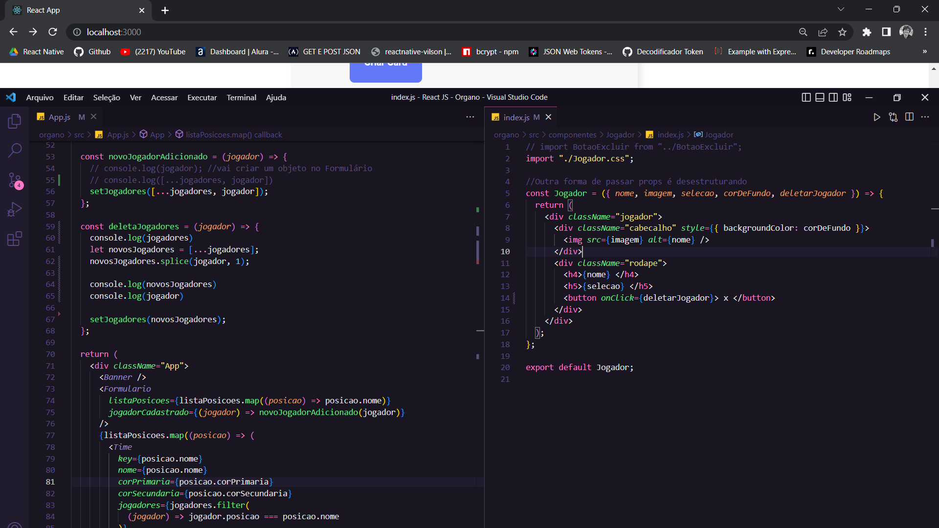Image resolution: width=939 pixels, height=528 pixels.
Task: Open the Executar menu
Action: (202, 97)
